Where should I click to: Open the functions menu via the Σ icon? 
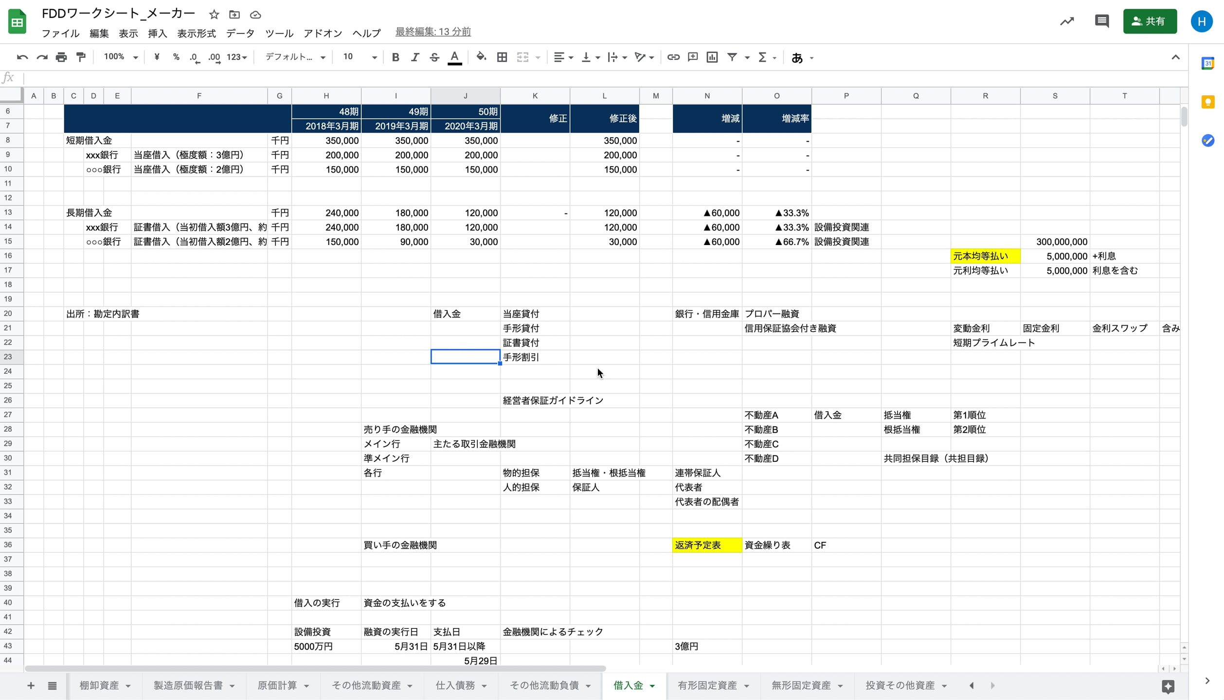[x=763, y=57]
